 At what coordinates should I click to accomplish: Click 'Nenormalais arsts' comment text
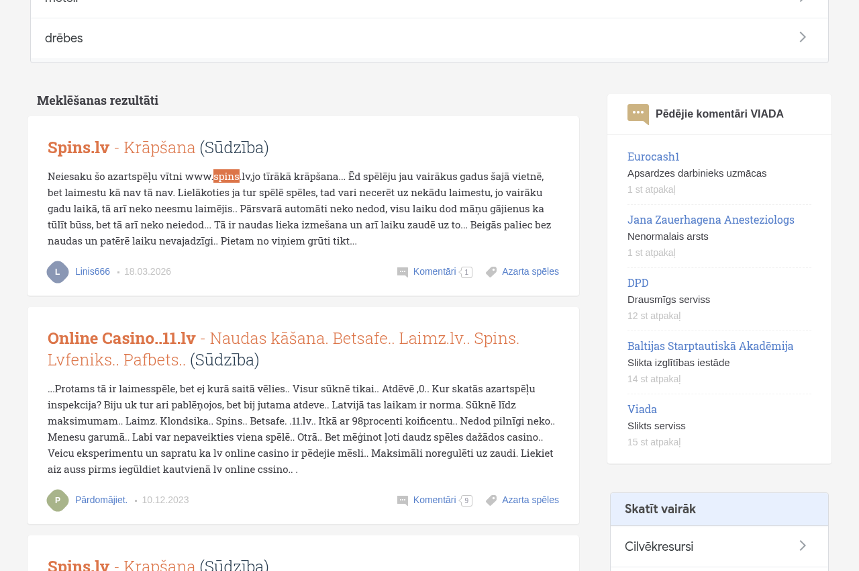tap(668, 236)
